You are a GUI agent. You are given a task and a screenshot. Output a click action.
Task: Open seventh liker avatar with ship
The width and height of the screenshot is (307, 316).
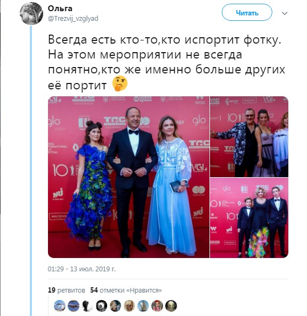(143, 305)
